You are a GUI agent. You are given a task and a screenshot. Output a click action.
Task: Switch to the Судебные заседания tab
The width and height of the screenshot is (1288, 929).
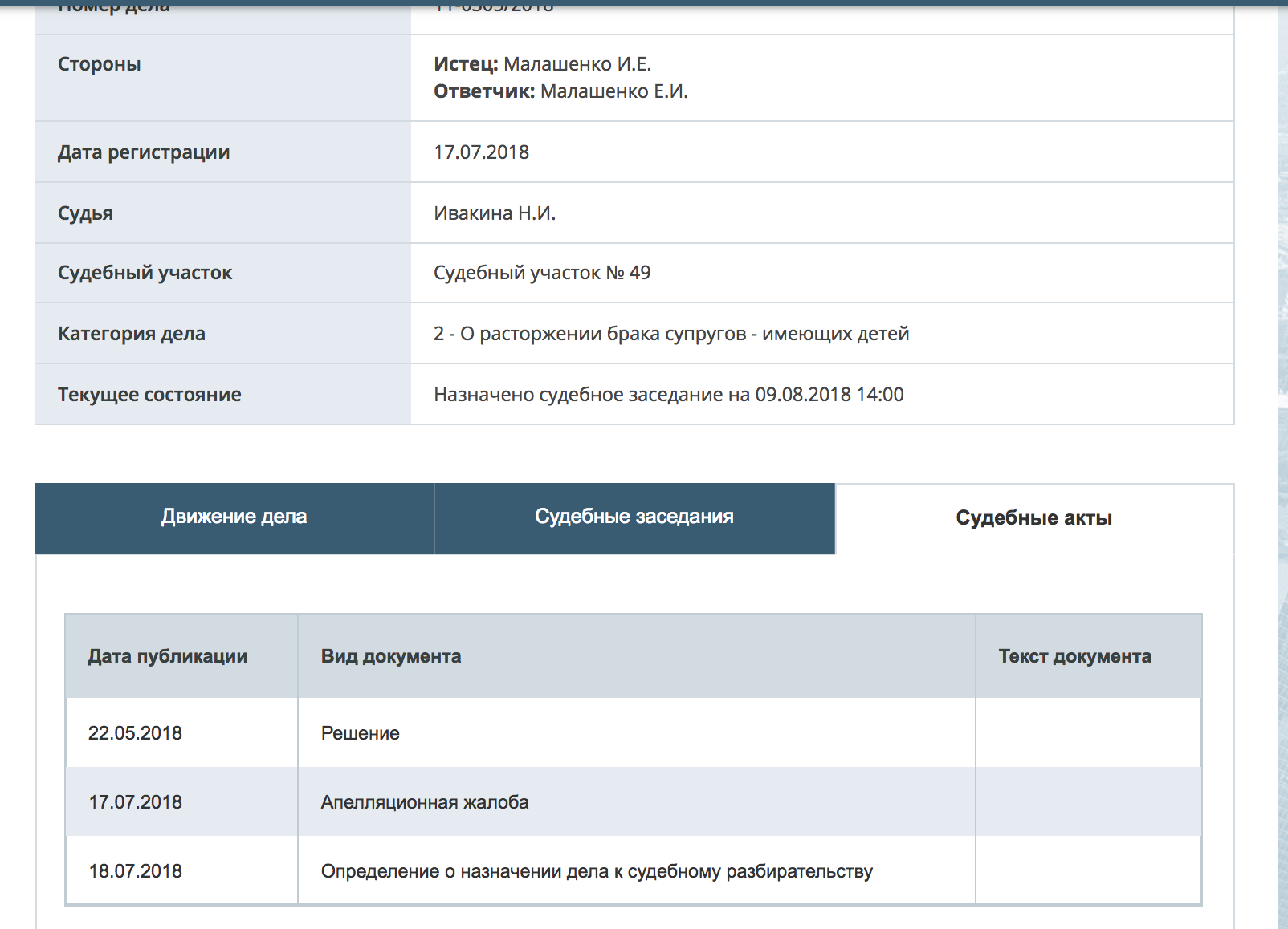pyautogui.click(x=634, y=517)
